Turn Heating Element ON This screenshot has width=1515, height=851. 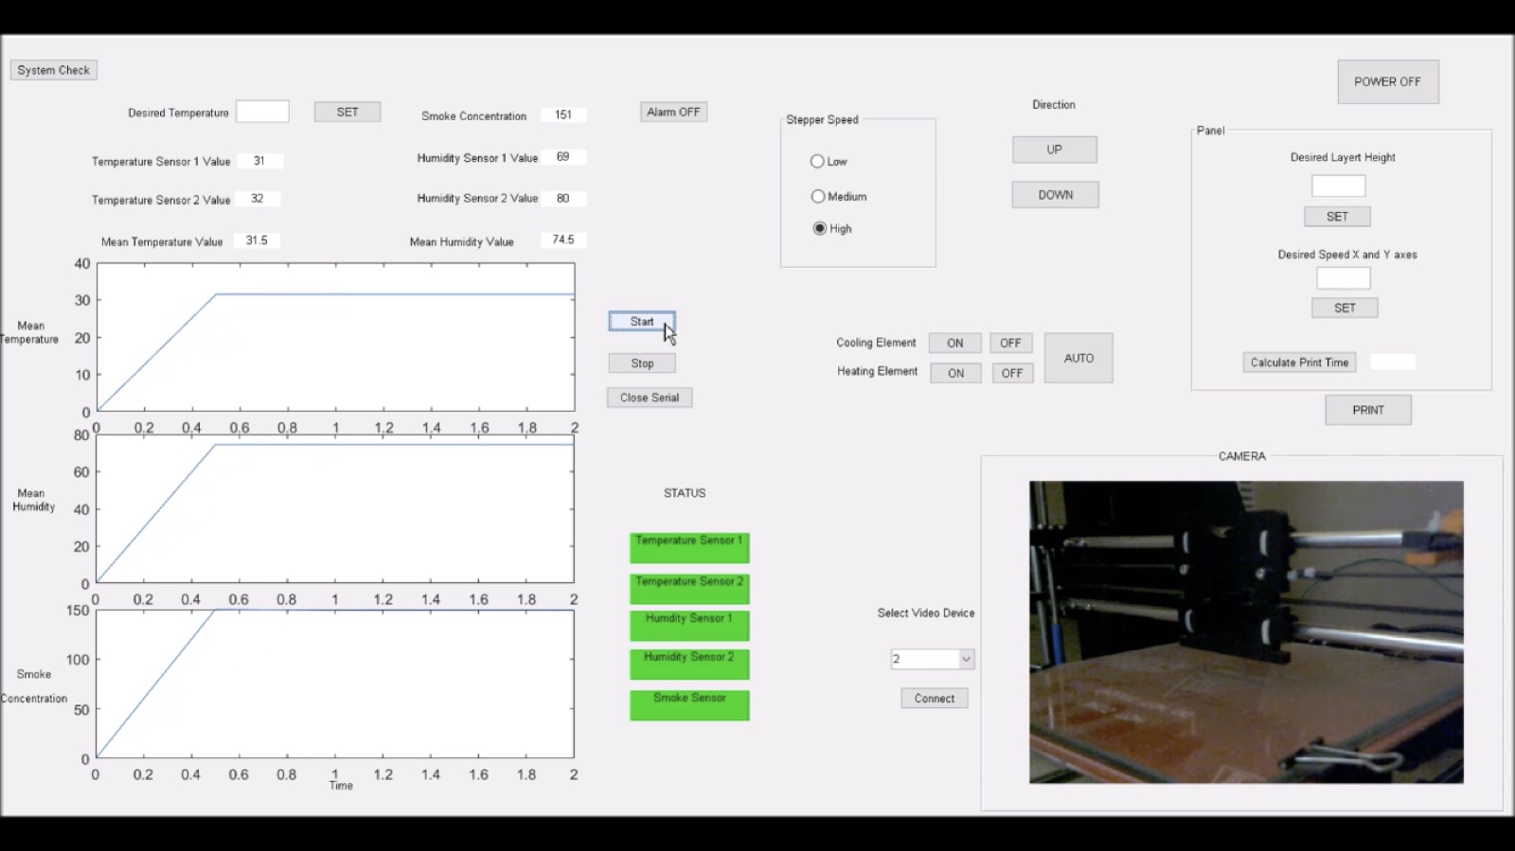pyautogui.click(x=955, y=373)
